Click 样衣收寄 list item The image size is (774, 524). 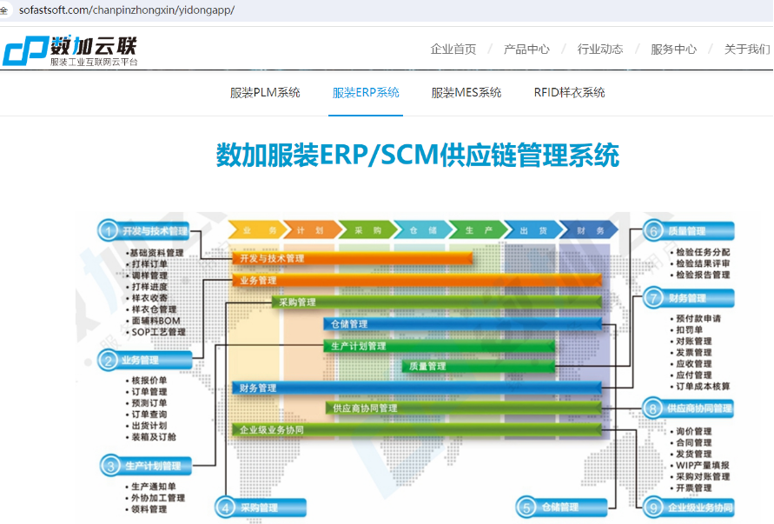click(x=148, y=298)
